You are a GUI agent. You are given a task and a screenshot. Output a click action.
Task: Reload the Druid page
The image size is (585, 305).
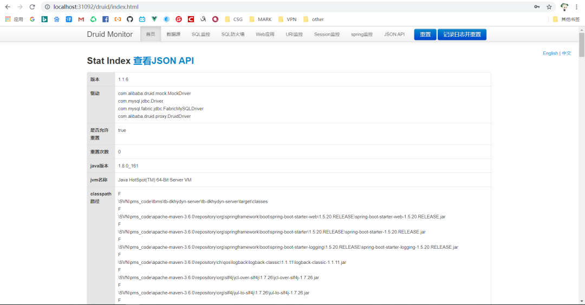coord(32,6)
